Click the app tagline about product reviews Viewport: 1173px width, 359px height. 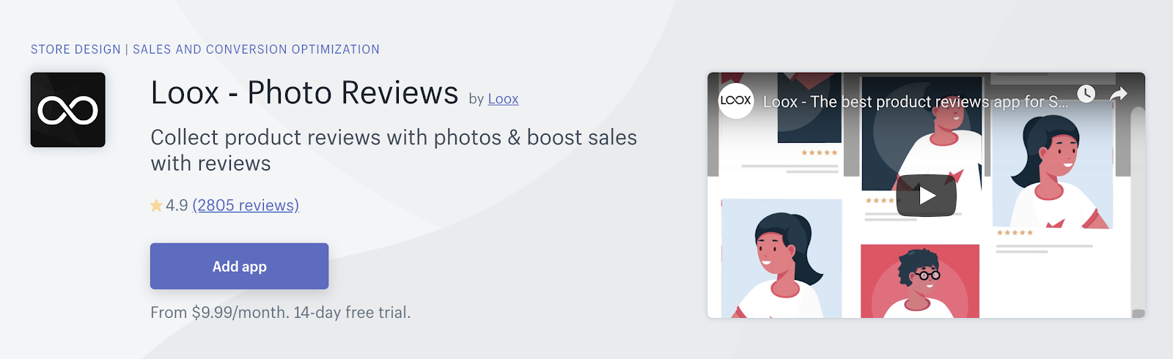pyautogui.click(x=394, y=150)
